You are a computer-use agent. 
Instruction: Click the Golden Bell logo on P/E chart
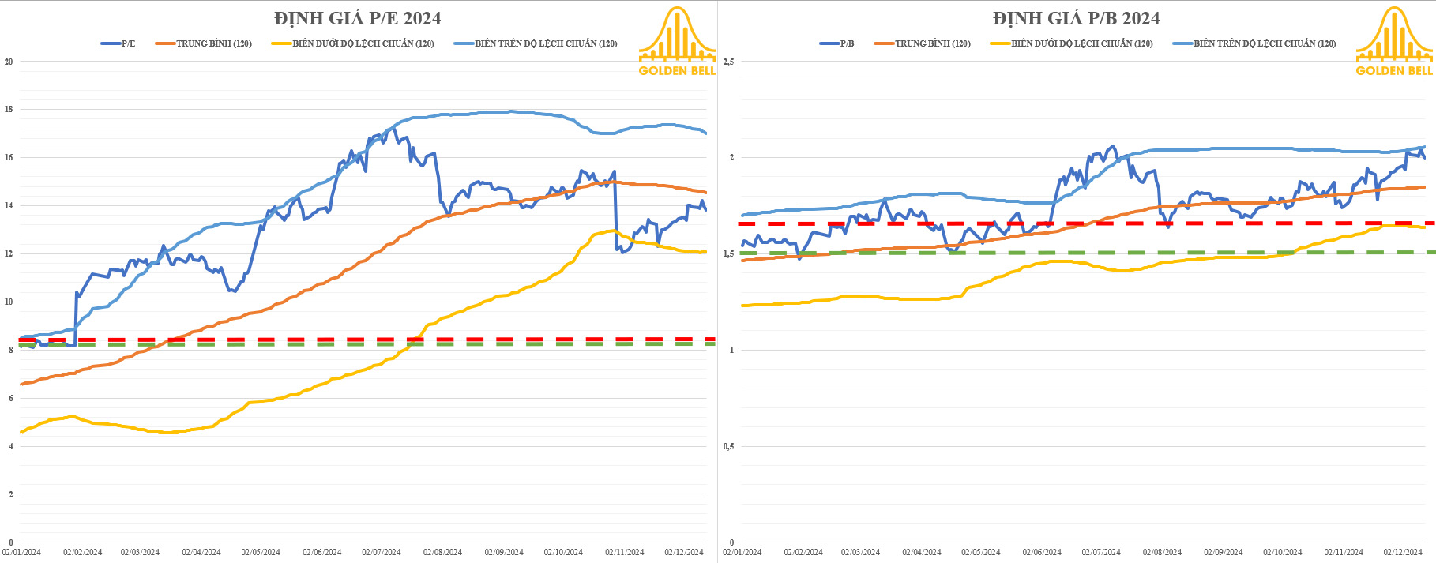677,41
